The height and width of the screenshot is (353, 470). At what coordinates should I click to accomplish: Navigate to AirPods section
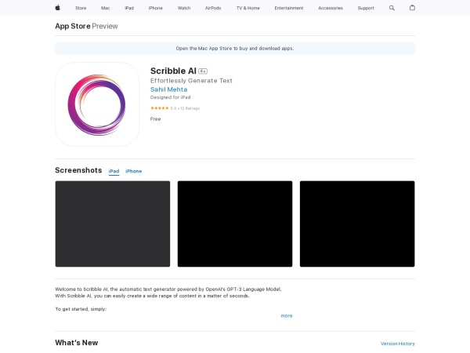pos(213,8)
